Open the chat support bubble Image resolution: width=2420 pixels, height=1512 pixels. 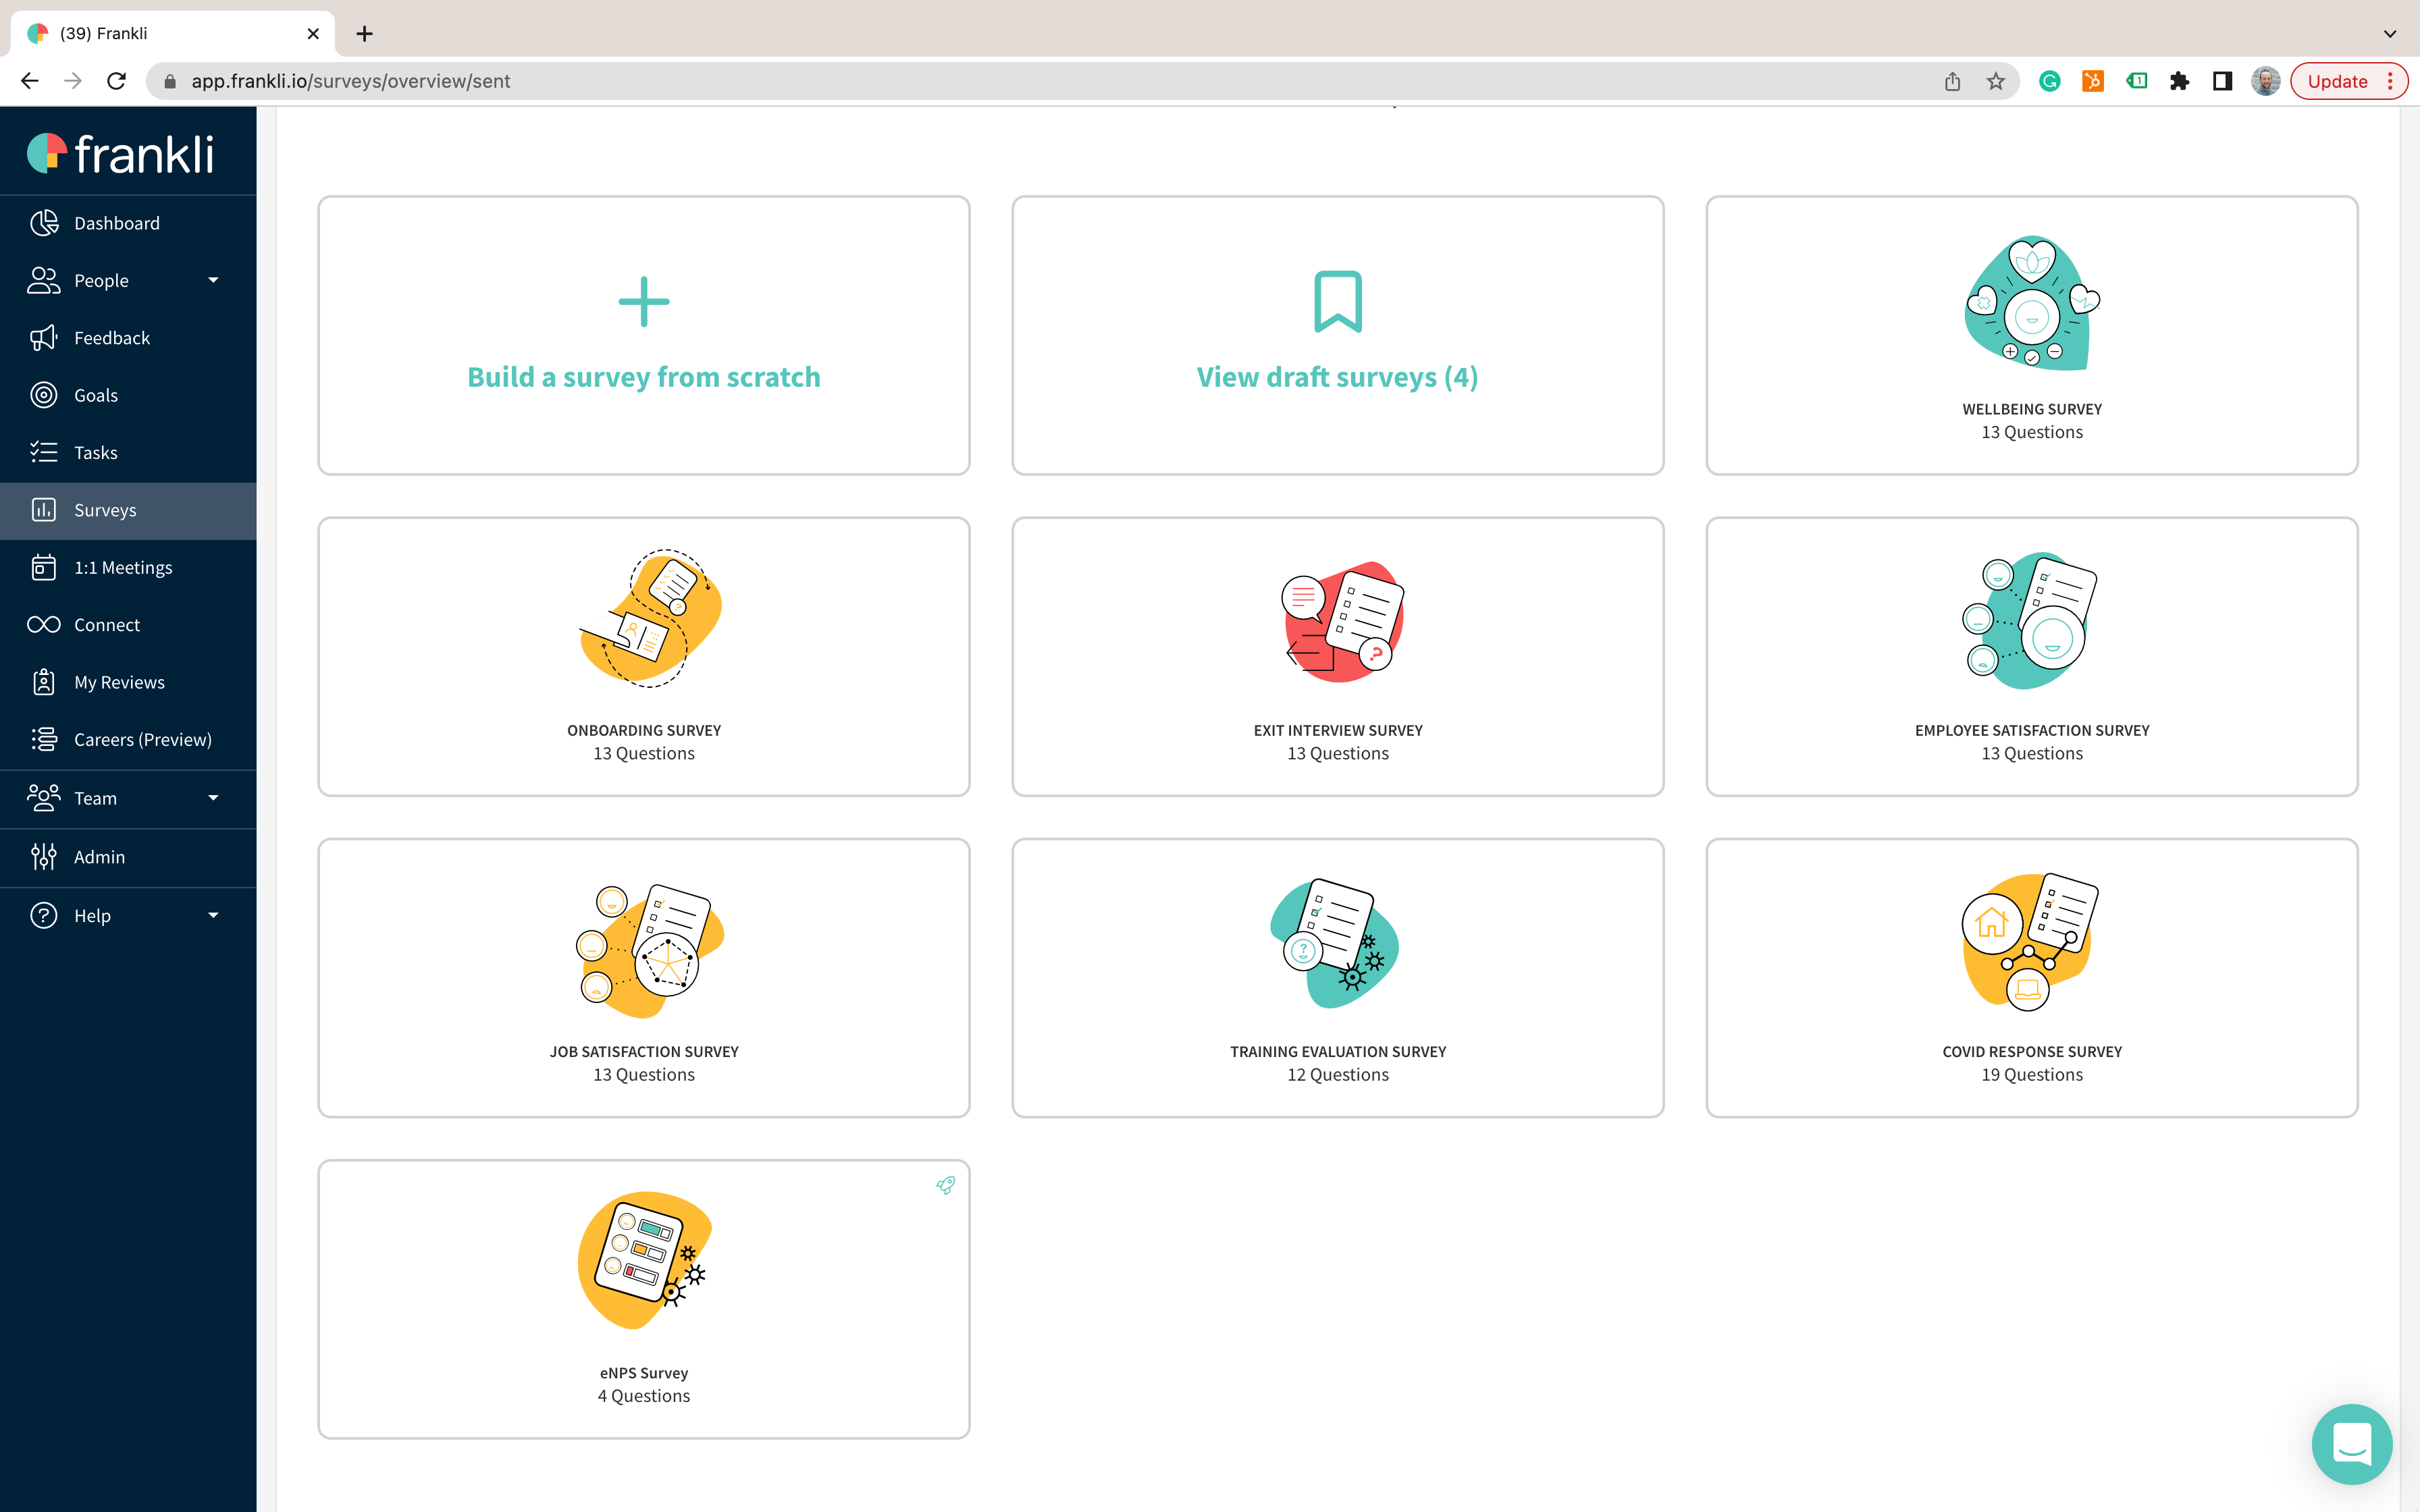tap(2352, 1445)
